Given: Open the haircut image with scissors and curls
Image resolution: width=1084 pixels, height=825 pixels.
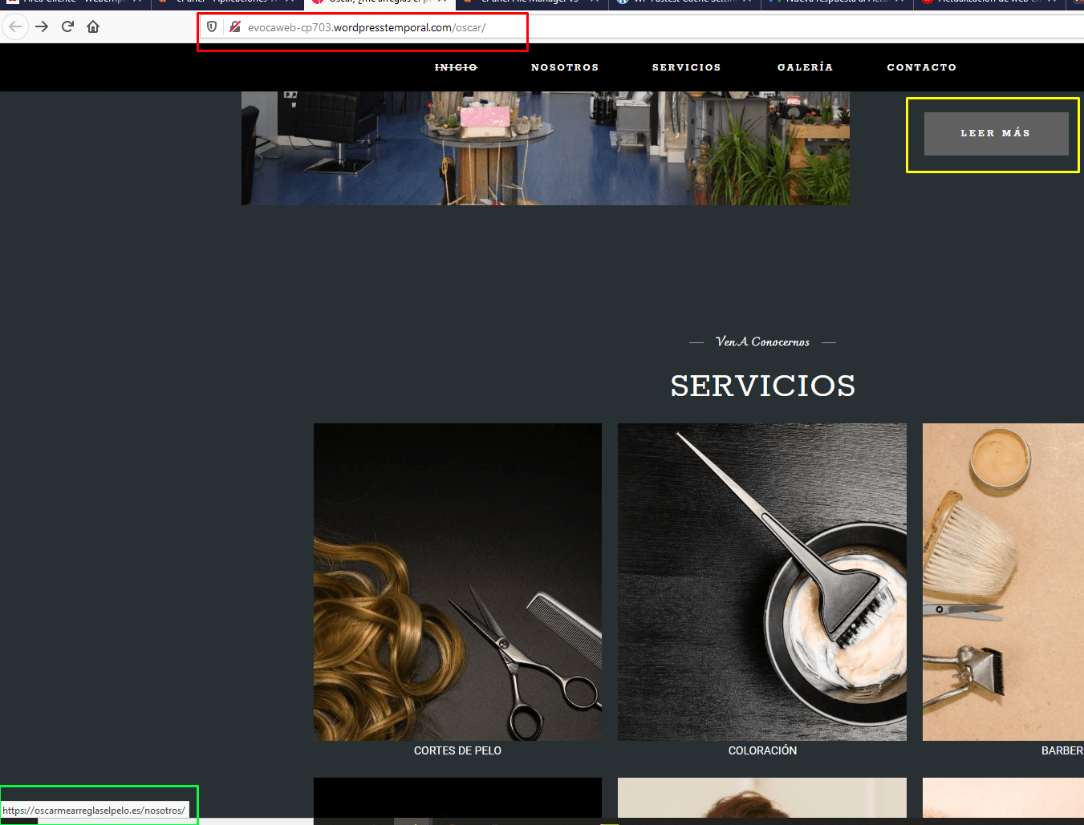Looking at the screenshot, I should [x=457, y=582].
